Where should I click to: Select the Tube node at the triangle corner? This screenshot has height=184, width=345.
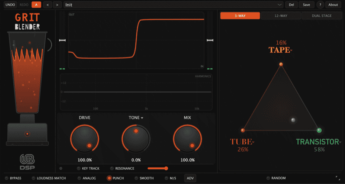[x=243, y=130]
